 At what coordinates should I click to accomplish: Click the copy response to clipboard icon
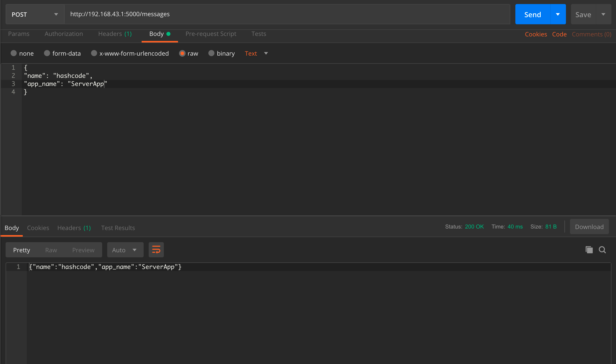[x=589, y=250]
